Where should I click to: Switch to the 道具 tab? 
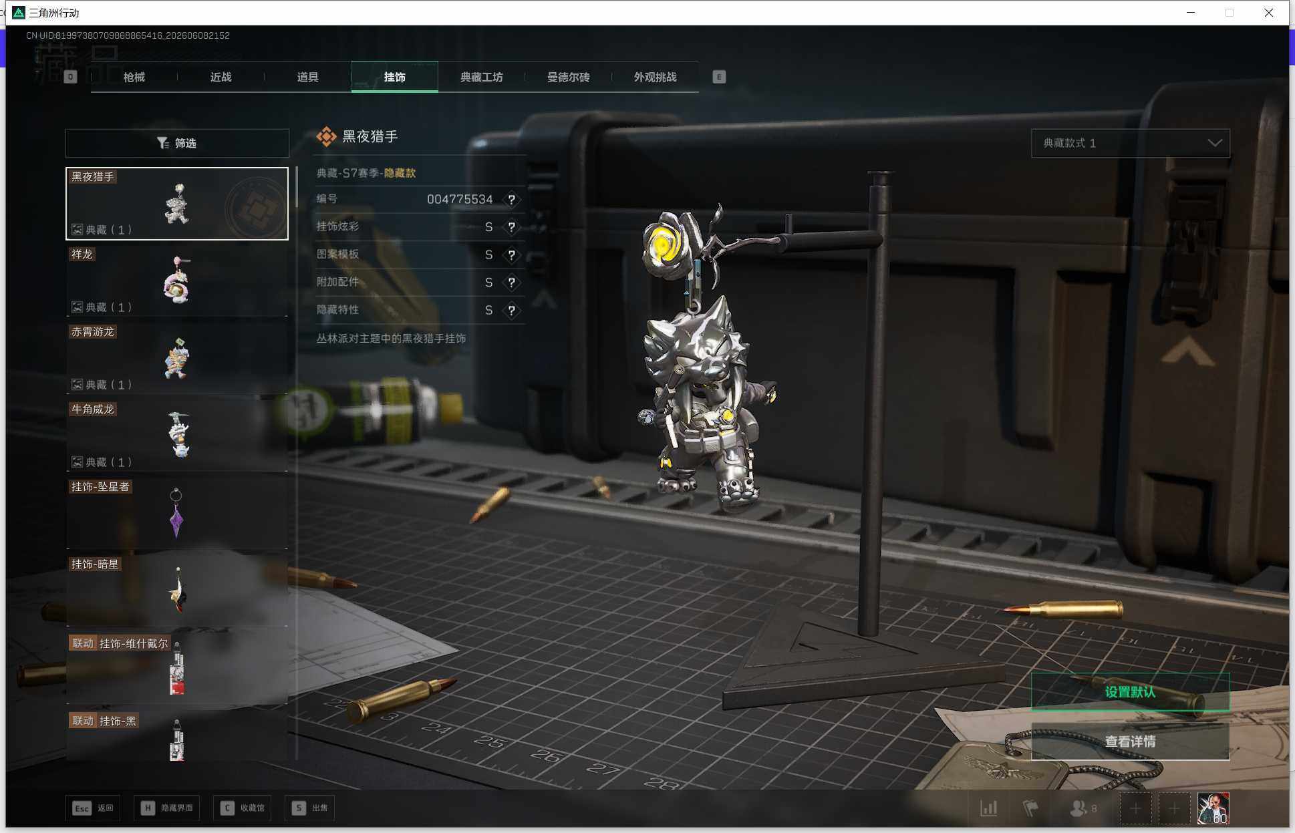point(307,77)
